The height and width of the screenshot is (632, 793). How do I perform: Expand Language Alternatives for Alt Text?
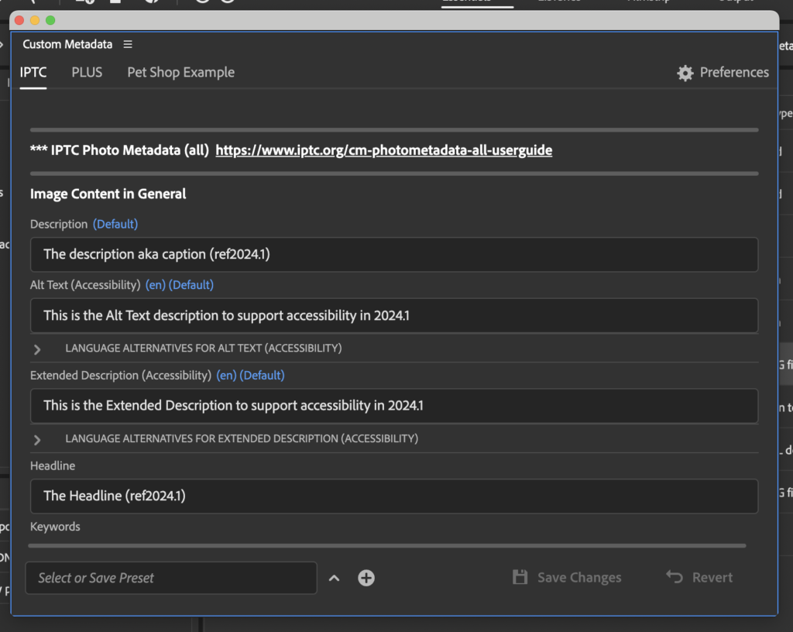pyautogui.click(x=36, y=349)
